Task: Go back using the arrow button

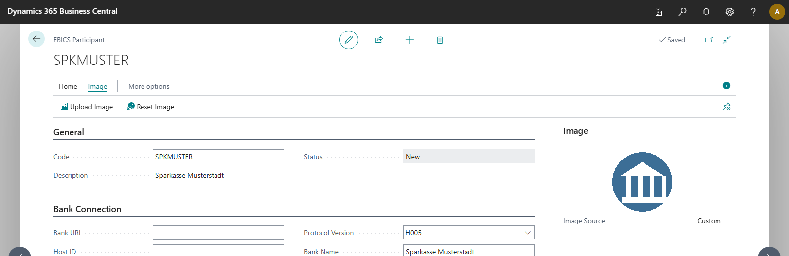Action: [x=36, y=39]
